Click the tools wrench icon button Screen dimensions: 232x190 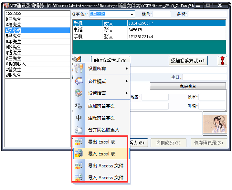point(77,61)
